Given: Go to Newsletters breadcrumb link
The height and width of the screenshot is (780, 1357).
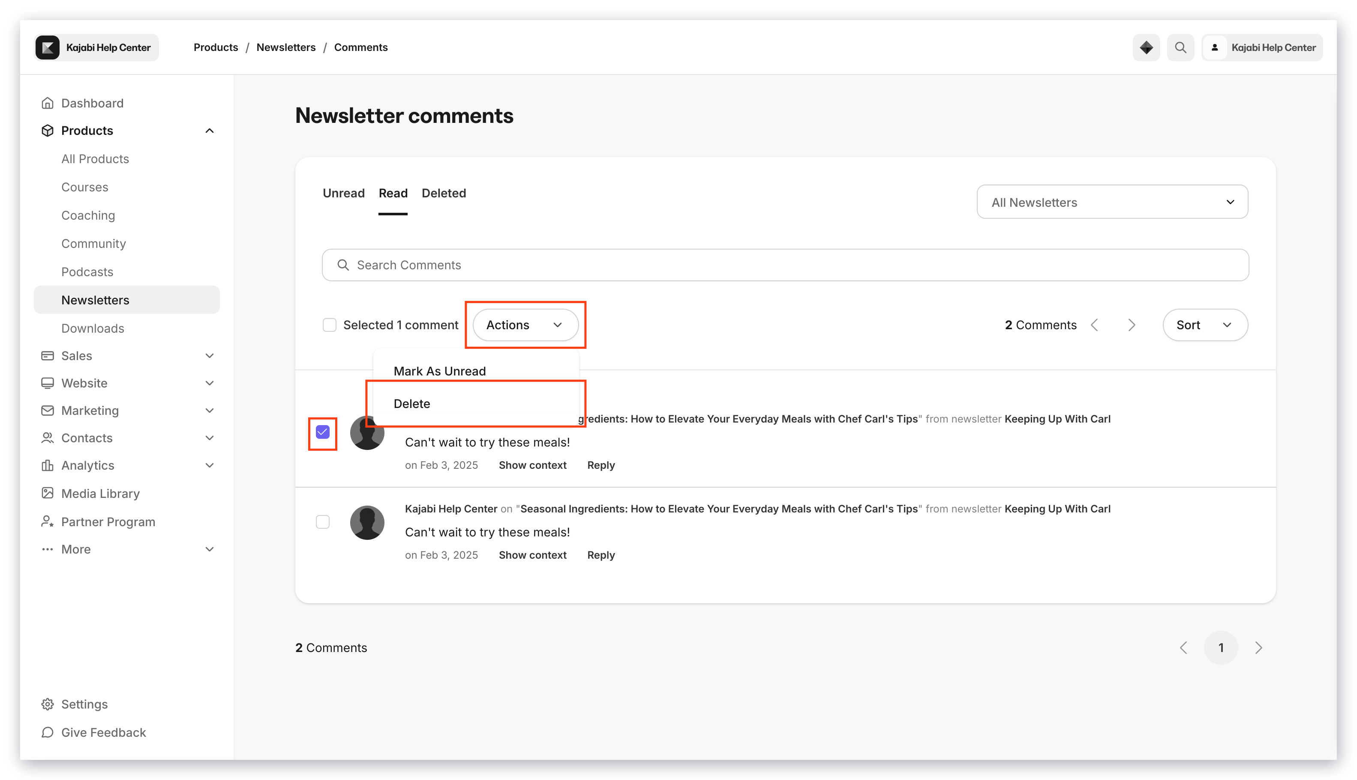Looking at the screenshot, I should (286, 47).
